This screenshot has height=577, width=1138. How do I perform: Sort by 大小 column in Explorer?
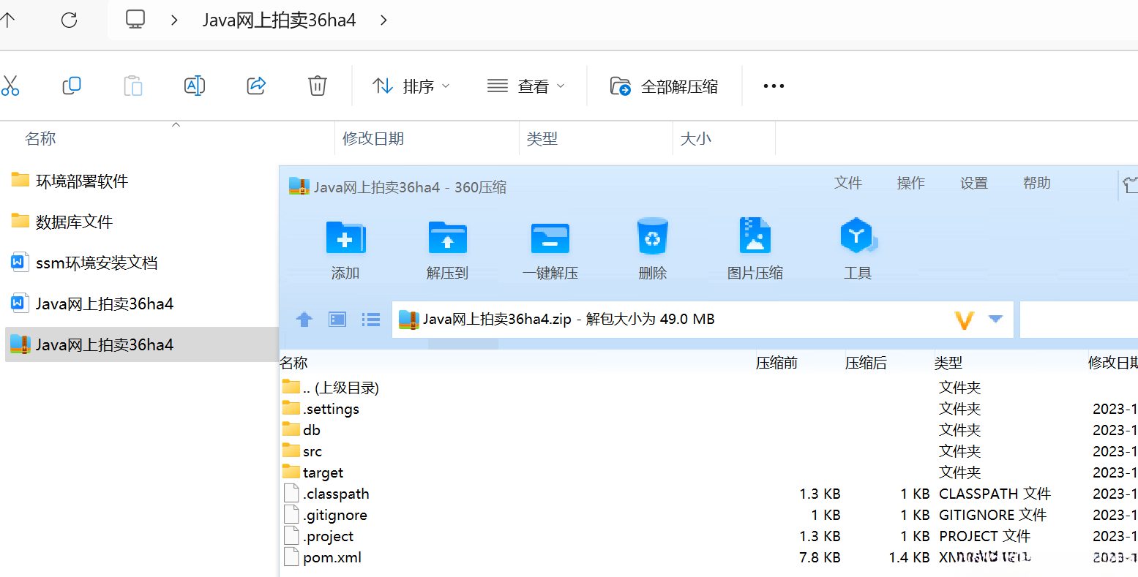pos(696,139)
